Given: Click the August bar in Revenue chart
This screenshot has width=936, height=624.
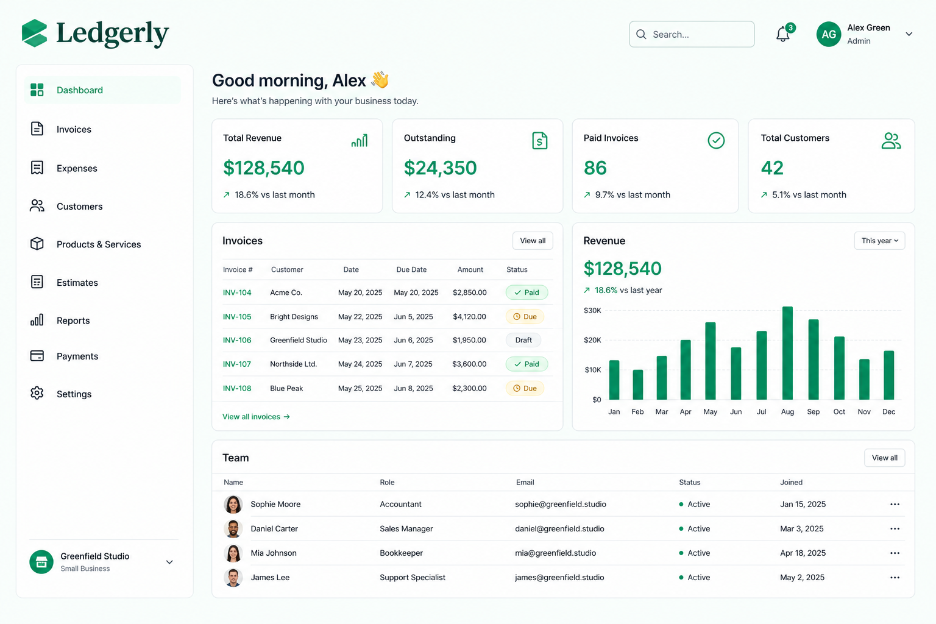Looking at the screenshot, I should click(x=787, y=353).
